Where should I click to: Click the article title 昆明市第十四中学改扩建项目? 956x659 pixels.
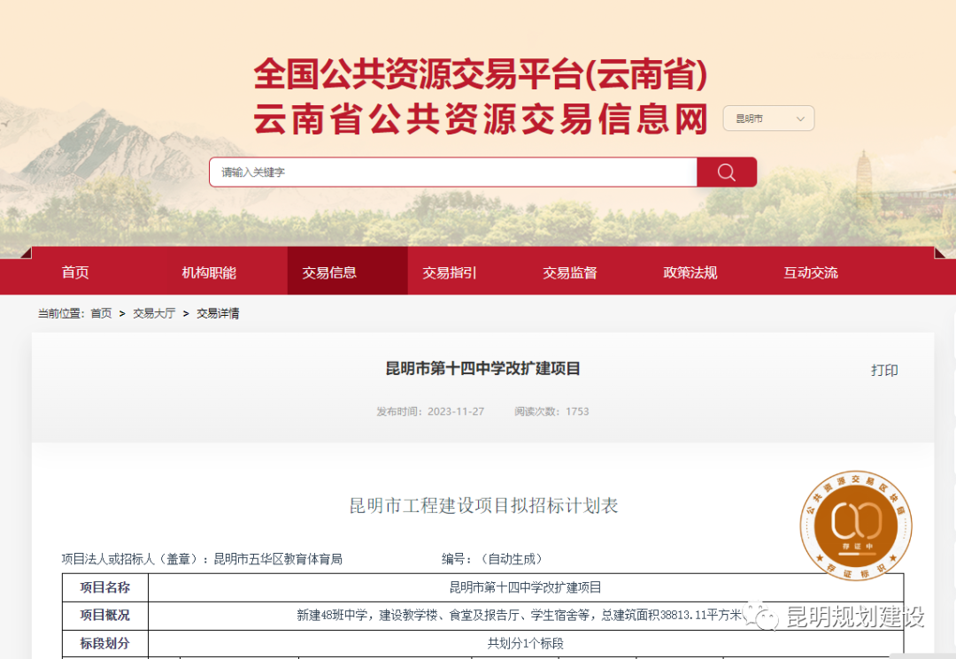tap(483, 369)
